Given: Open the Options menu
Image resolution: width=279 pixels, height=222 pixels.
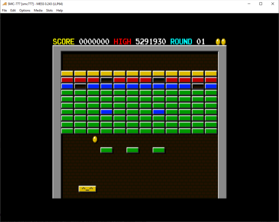Looking at the screenshot, I should [x=25, y=10].
